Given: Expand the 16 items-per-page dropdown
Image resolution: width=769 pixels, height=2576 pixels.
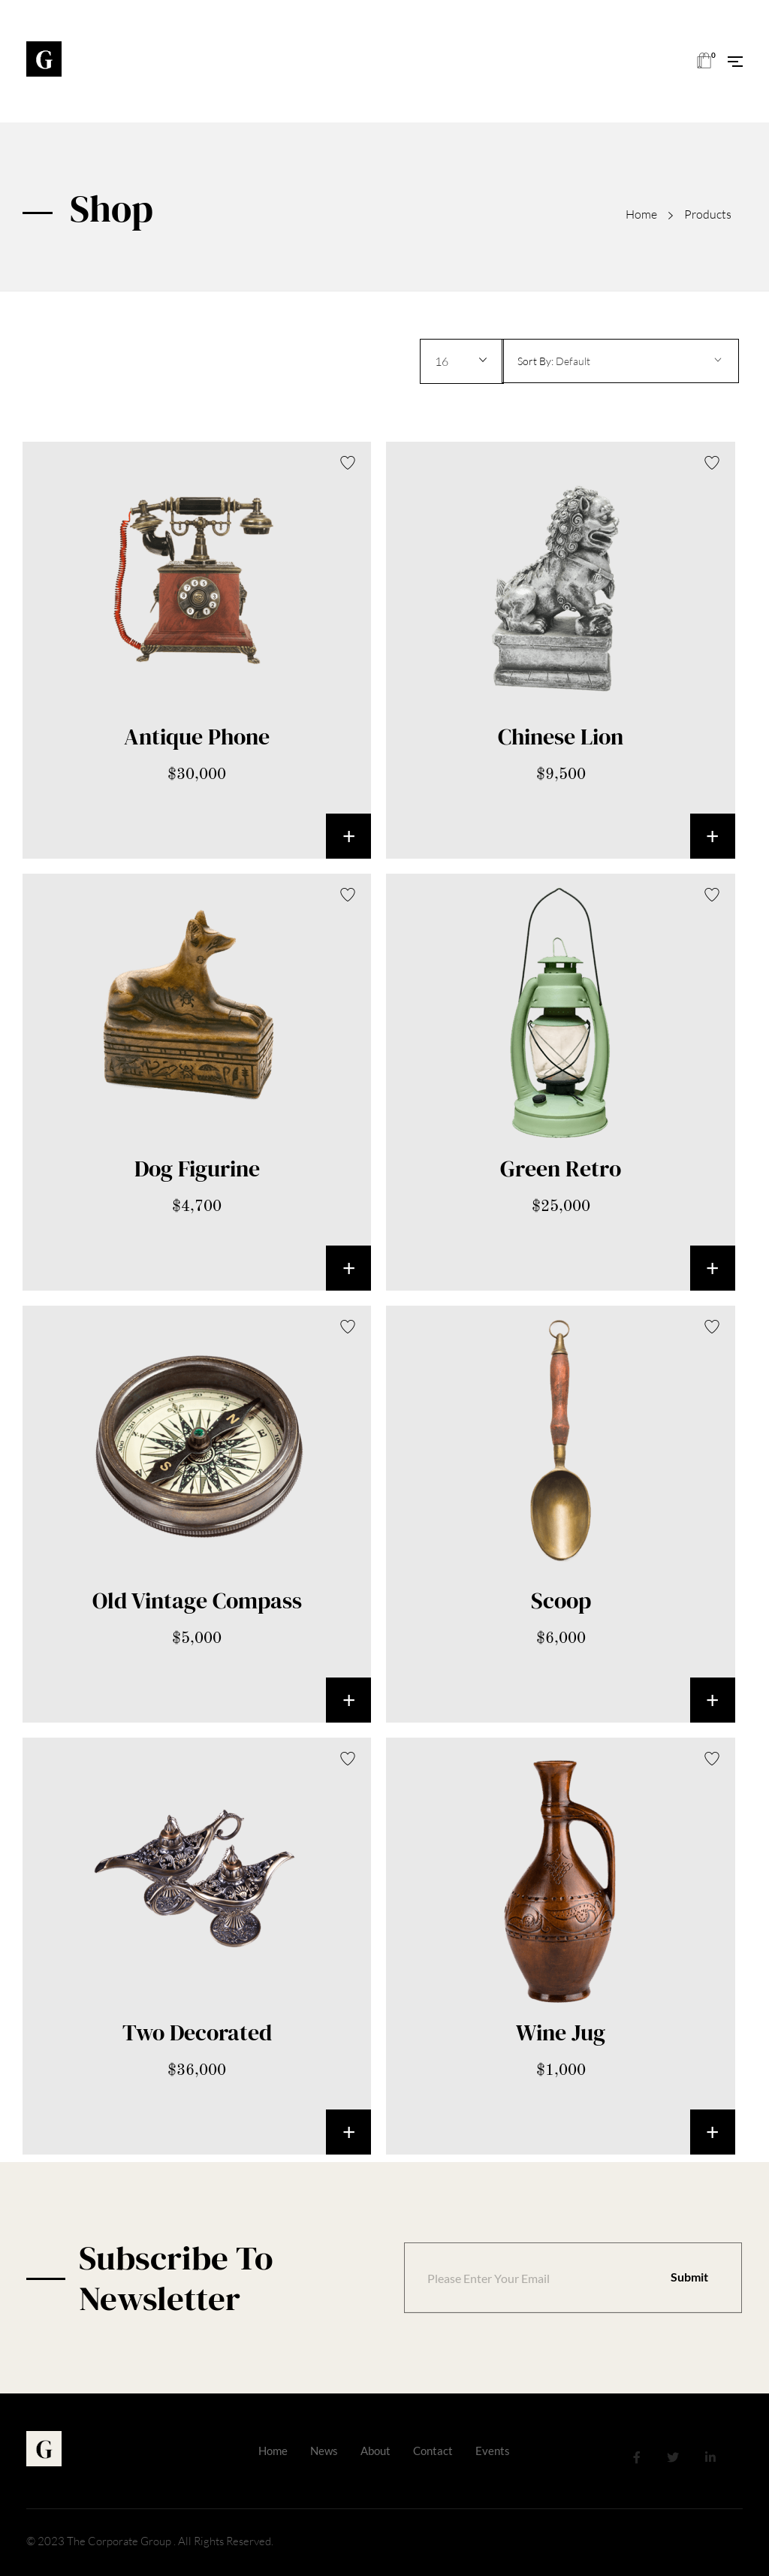Looking at the screenshot, I should coord(461,361).
